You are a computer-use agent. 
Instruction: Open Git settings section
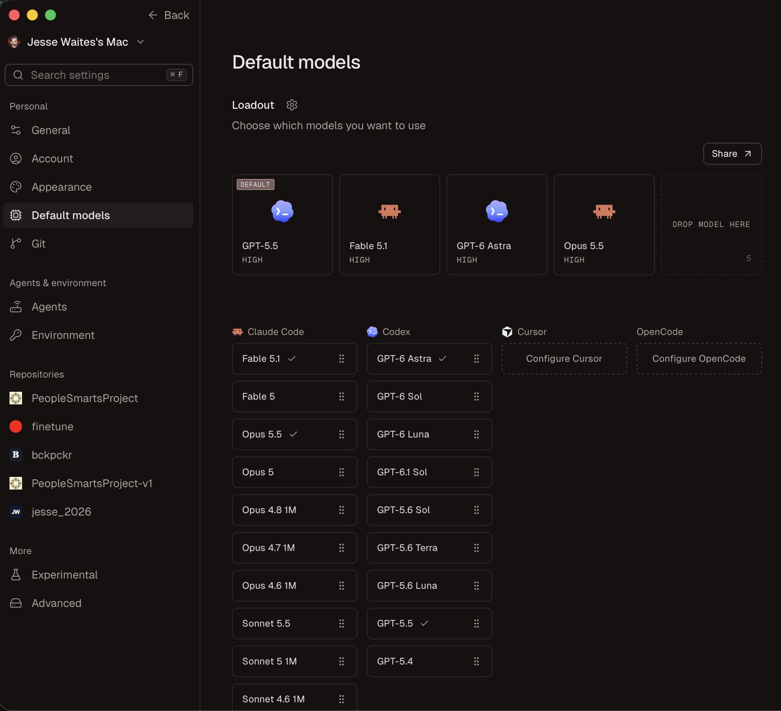[98, 244]
